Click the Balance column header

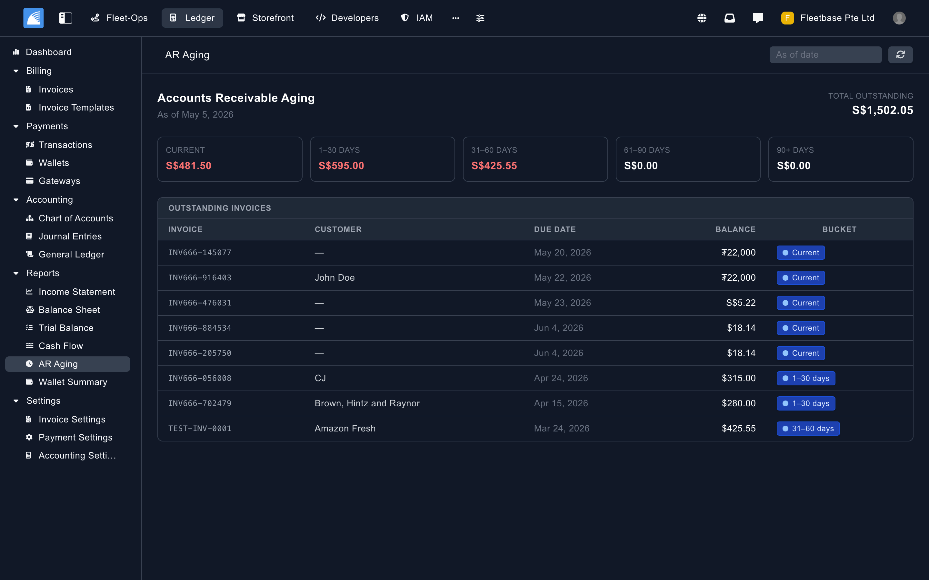[x=735, y=229]
